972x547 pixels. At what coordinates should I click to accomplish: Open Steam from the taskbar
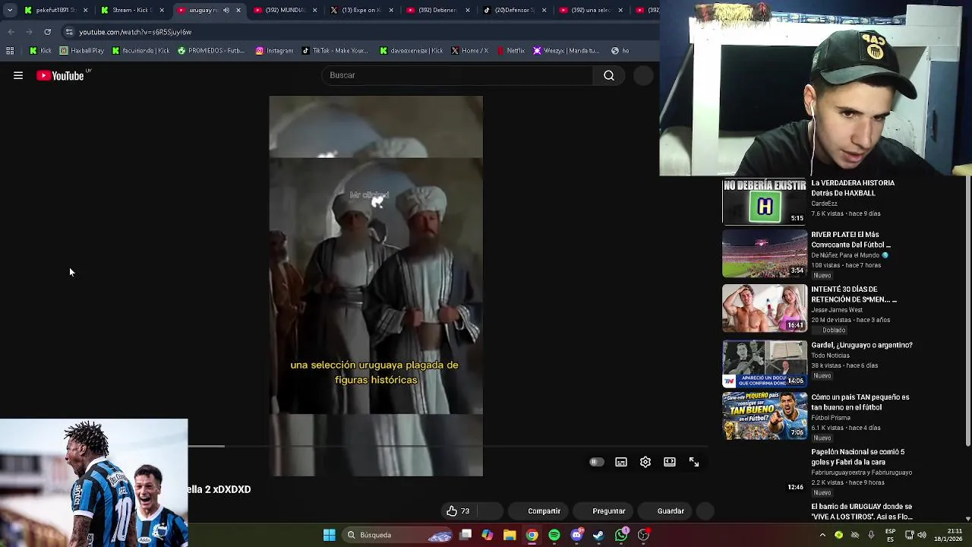(x=599, y=535)
